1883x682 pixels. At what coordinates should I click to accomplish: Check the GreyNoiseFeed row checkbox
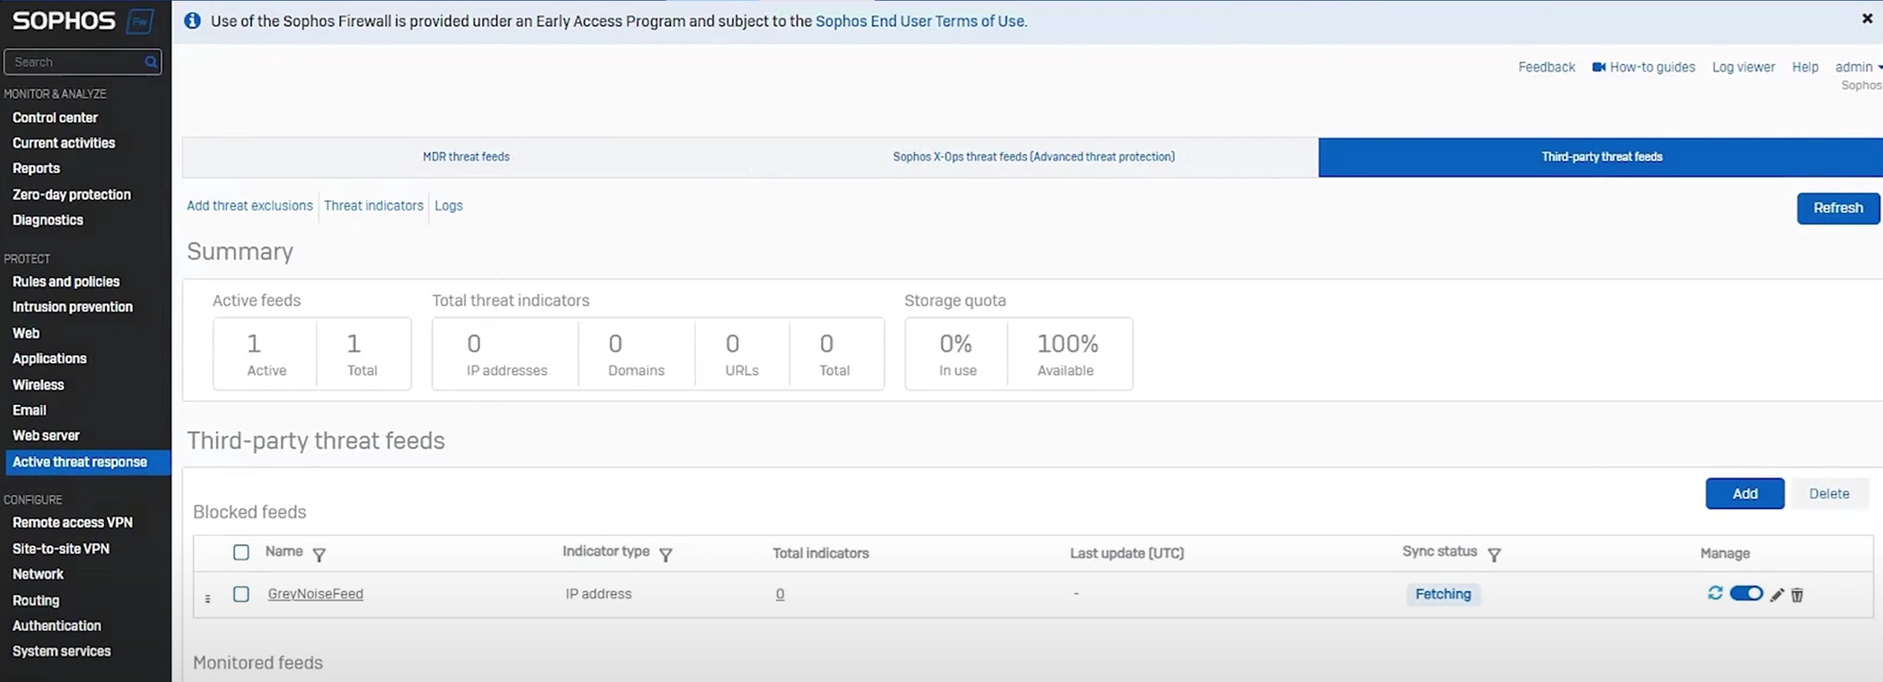pos(241,594)
